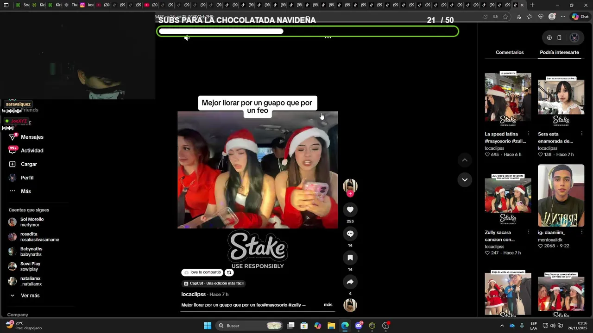Like the video with the heart icon
The height and width of the screenshot is (333, 593).
click(350, 210)
